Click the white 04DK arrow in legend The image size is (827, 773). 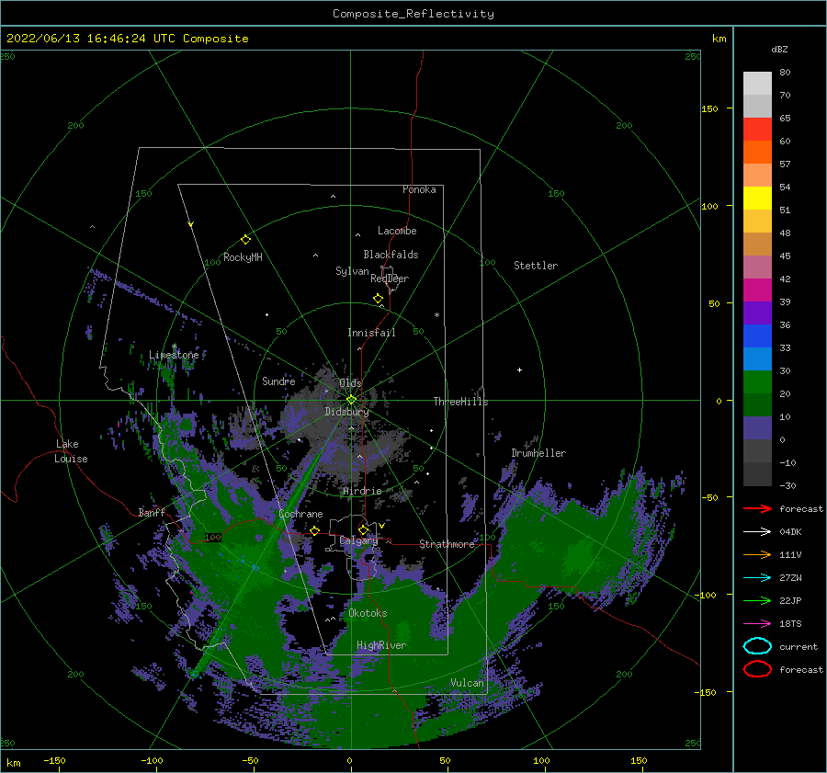pos(757,532)
